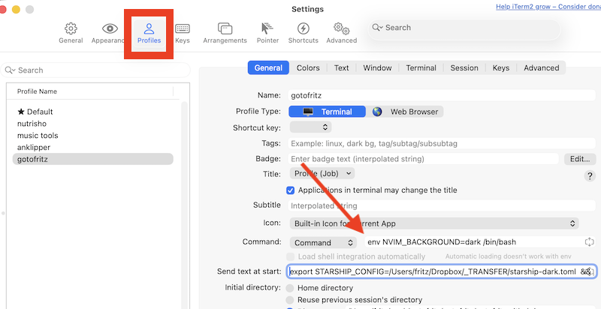The height and width of the screenshot is (309, 601).
Task: Open the General settings pane
Action: pyautogui.click(x=71, y=33)
